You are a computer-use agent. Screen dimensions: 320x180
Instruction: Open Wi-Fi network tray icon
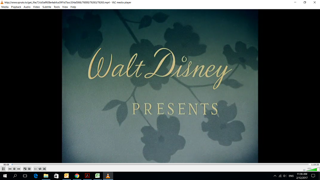(280, 176)
